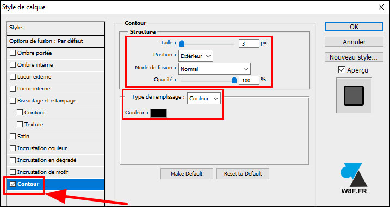Close the Style de calque dialog
The height and width of the screenshot is (207, 390).
(381, 7)
